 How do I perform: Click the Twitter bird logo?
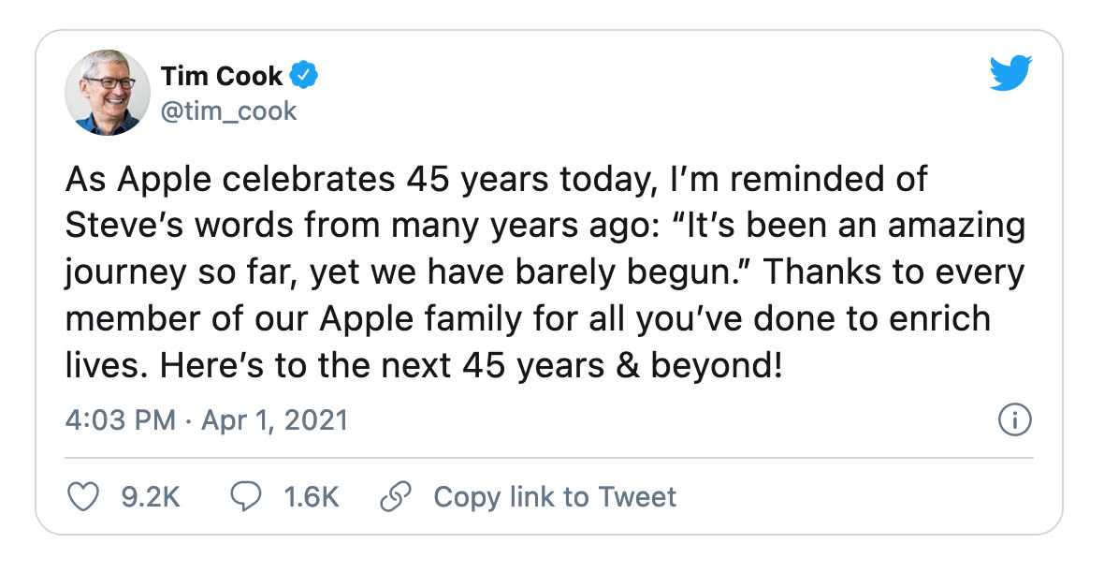(x=1010, y=72)
